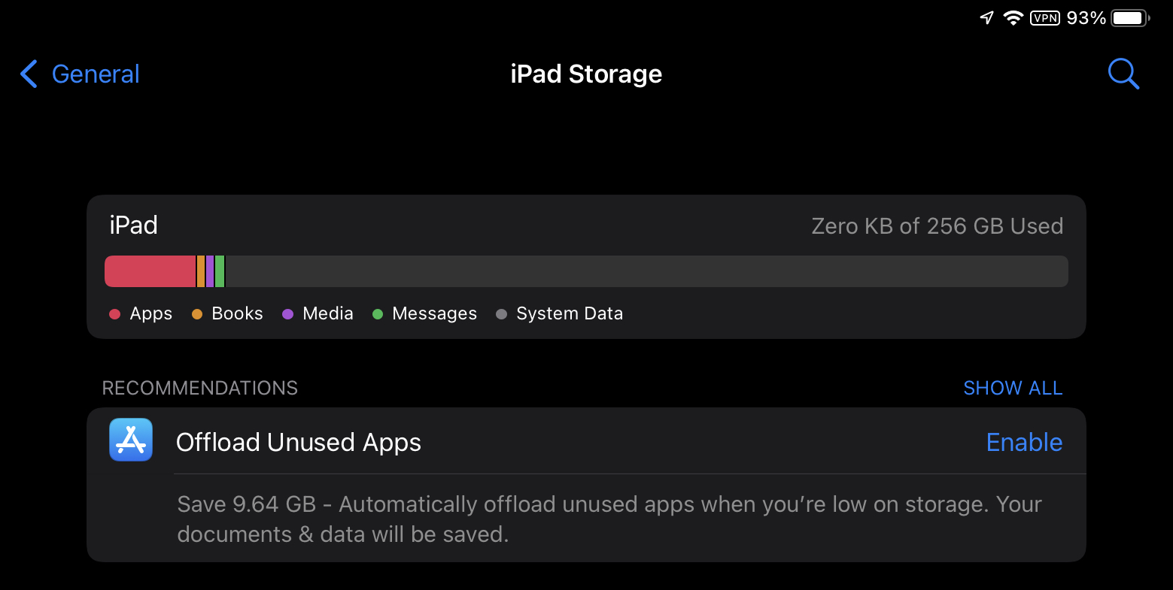Image resolution: width=1173 pixels, height=590 pixels.
Task: Click the location services arrow icon
Action: [986, 18]
